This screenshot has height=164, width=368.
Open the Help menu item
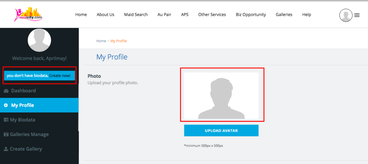pos(307,14)
